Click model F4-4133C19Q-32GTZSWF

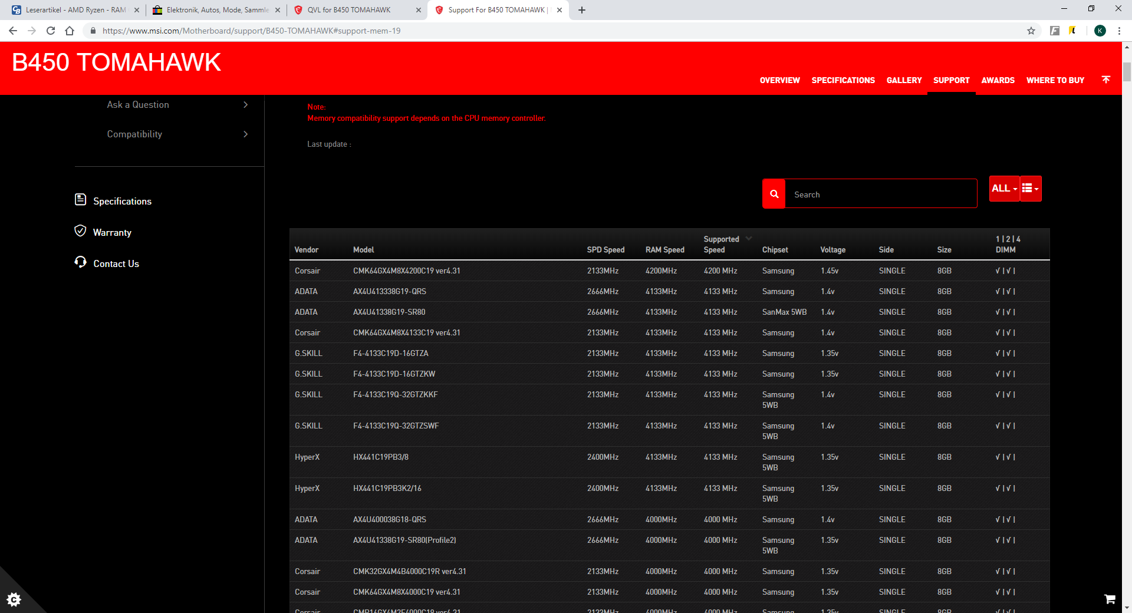click(396, 426)
